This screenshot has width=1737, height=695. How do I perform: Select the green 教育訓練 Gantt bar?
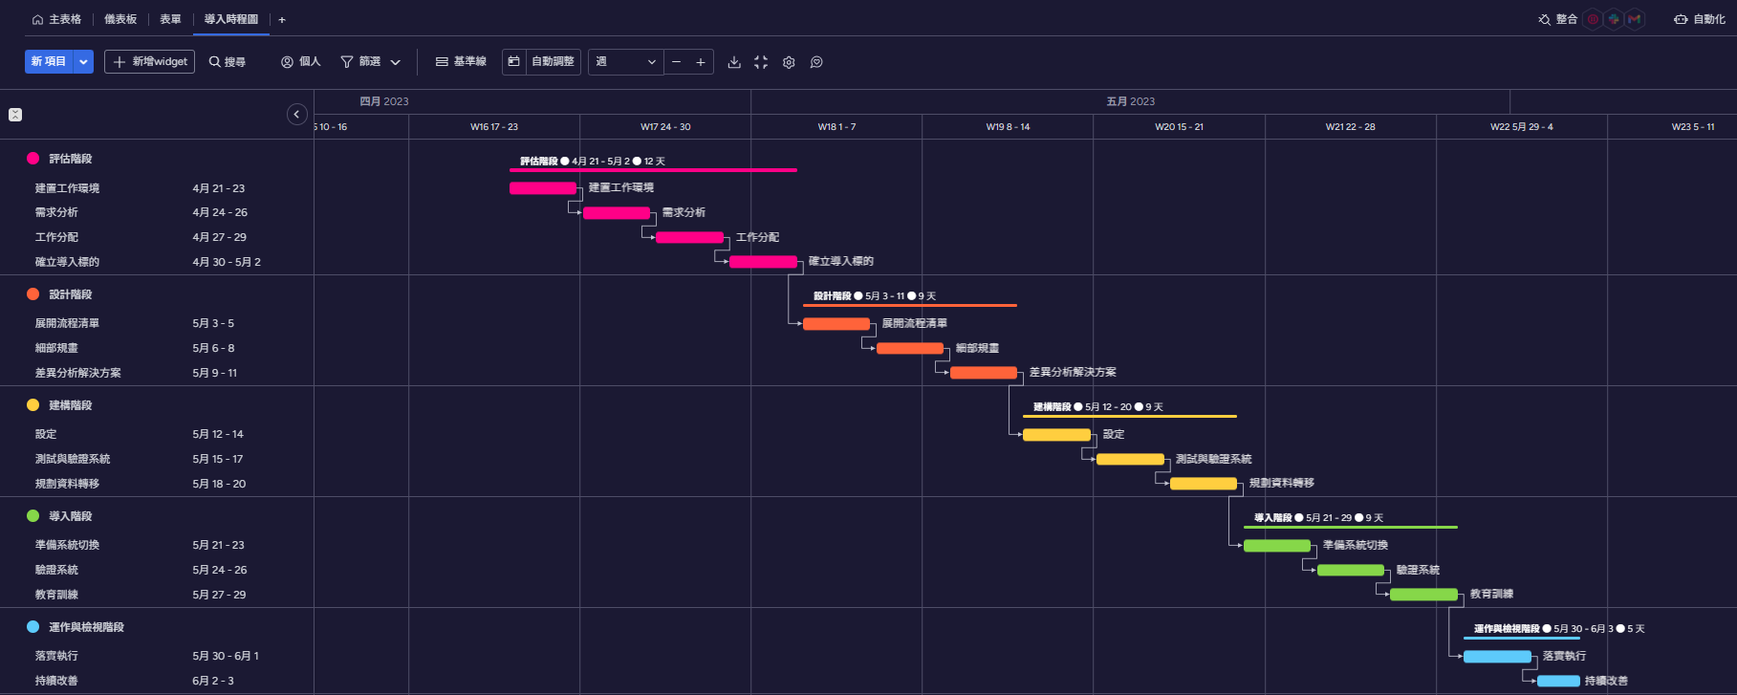pos(1423,595)
